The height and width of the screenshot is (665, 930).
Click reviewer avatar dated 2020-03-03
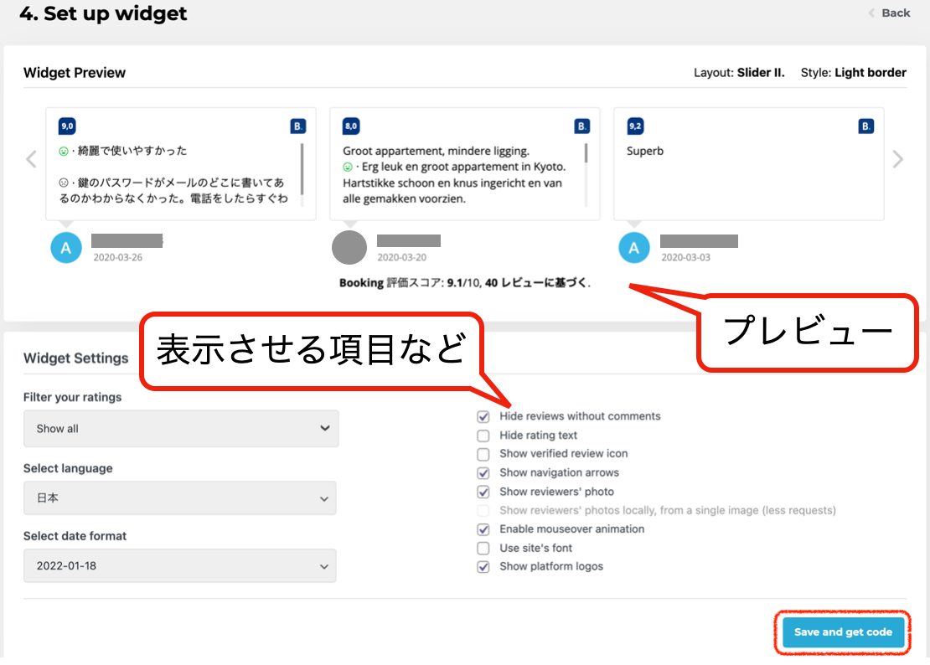(634, 248)
